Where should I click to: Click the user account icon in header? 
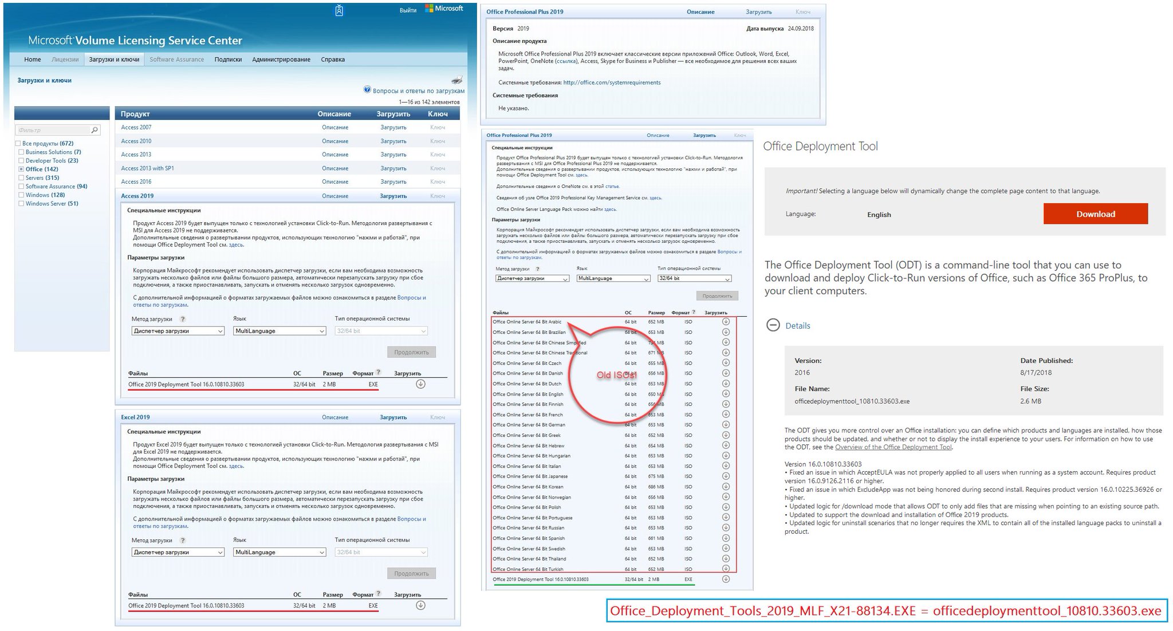tap(339, 10)
